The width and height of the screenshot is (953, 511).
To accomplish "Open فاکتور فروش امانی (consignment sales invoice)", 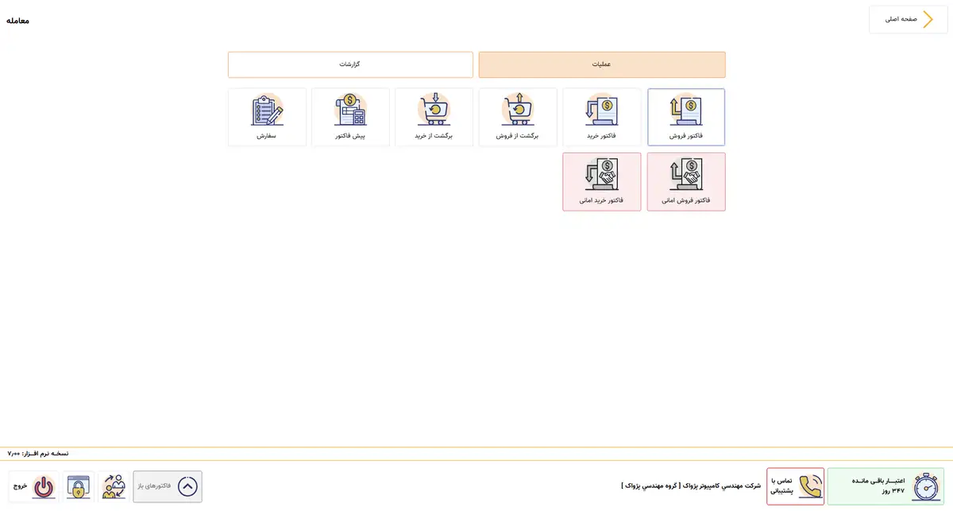I will click(x=686, y=182).
